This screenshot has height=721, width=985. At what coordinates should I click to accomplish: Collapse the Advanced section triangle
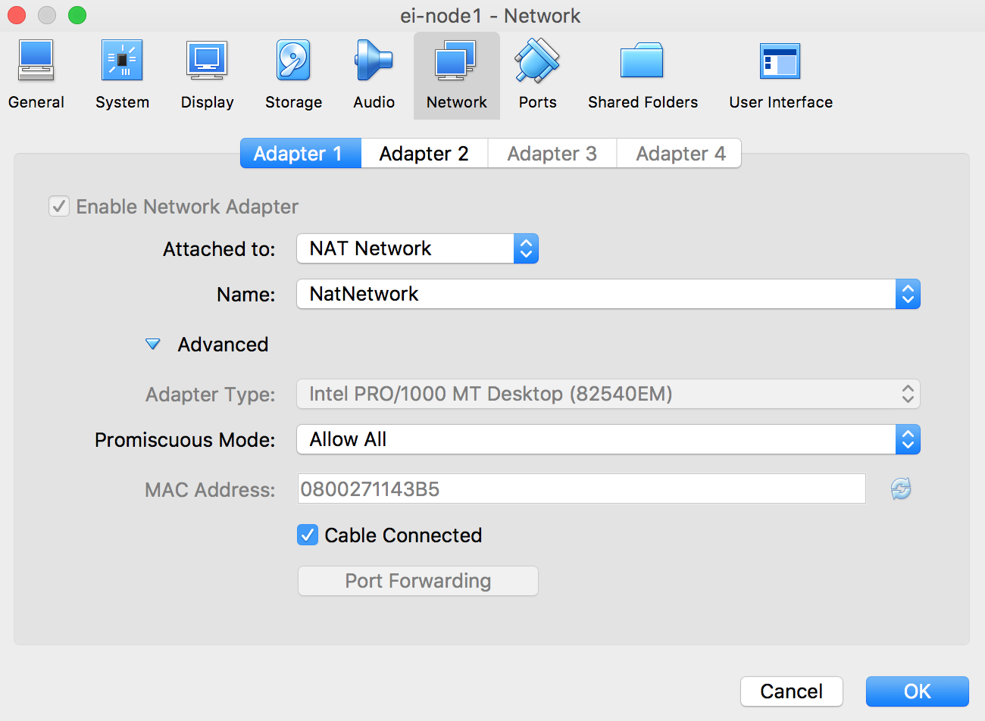click(153, 345)
